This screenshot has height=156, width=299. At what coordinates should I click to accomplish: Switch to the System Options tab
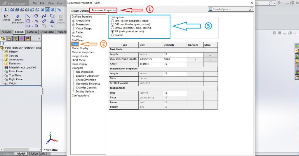click(x=80, y=11)
